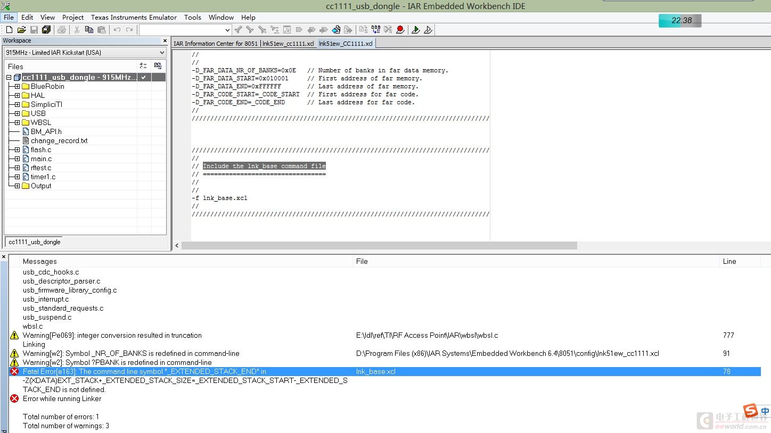Open the File menu
The image size is (771, 433).
[9, 17]
